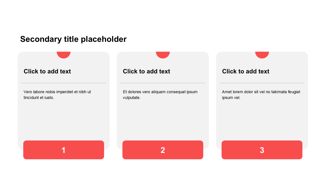The width and height of the screenshot is (326, 183).
Task: Select the "Secondary title placeholder" heading
Action: tap(73, 39)
